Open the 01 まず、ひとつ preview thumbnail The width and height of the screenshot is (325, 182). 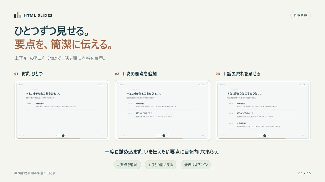click(62, 110)
